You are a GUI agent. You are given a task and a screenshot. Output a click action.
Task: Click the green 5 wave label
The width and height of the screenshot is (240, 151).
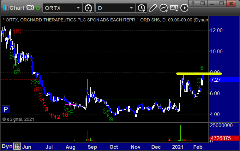[x=202, y=68]
